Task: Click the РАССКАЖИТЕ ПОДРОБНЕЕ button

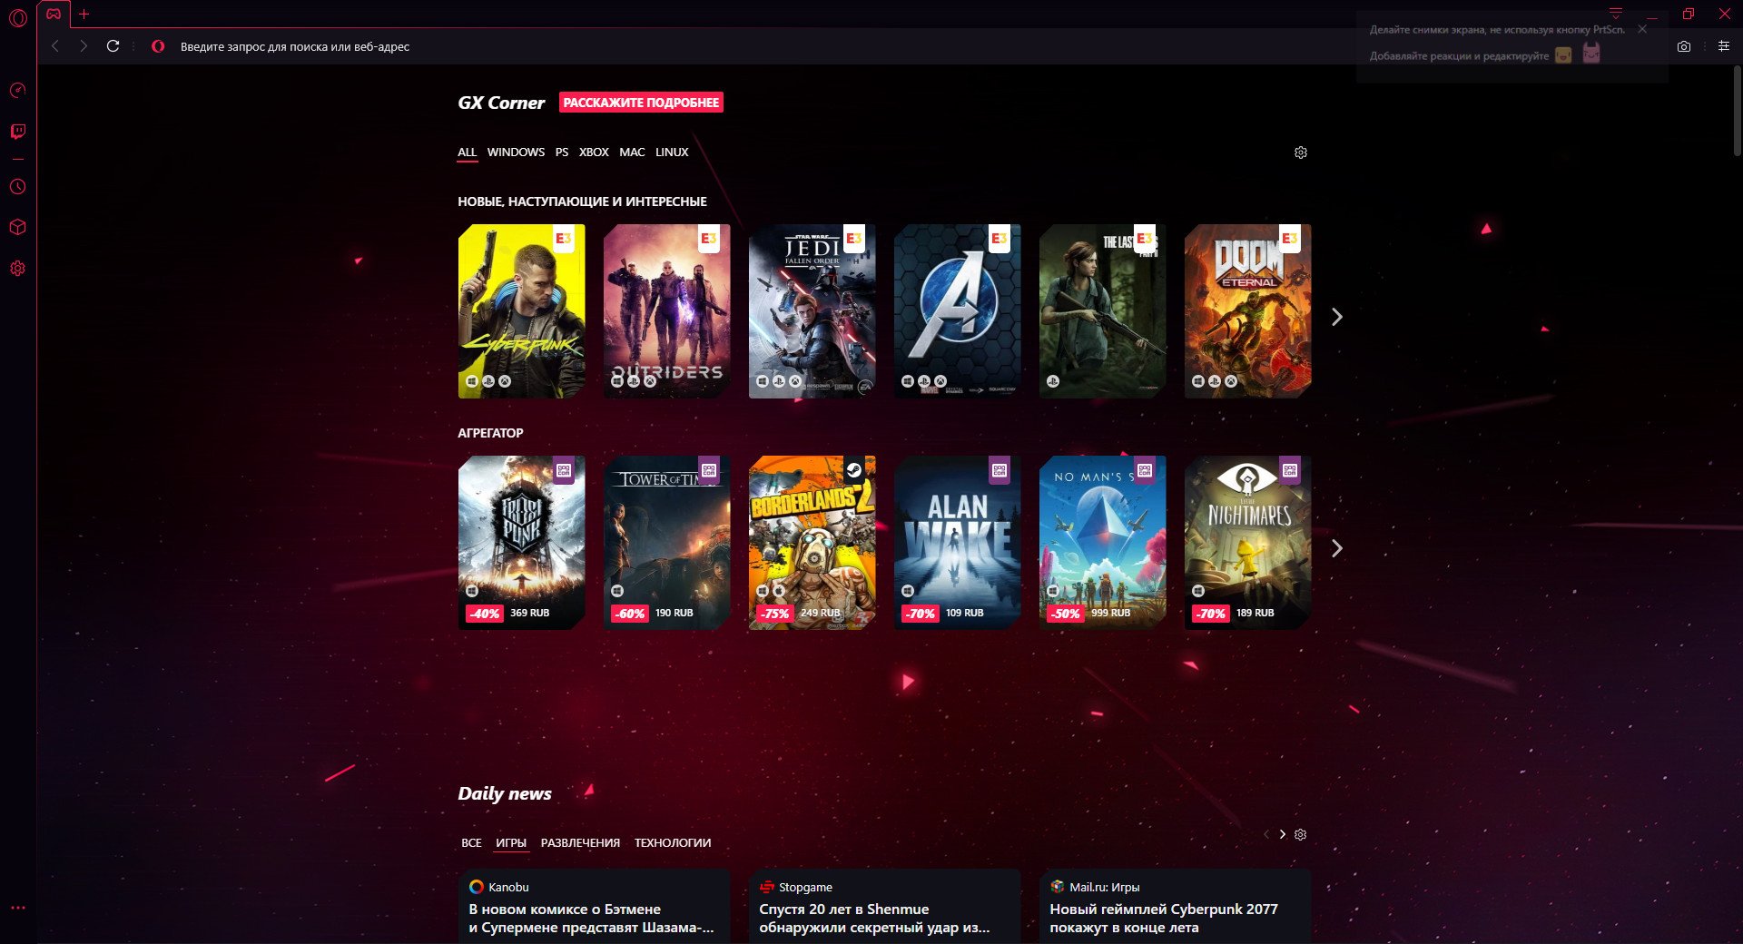Action: (x=641, y=103)
